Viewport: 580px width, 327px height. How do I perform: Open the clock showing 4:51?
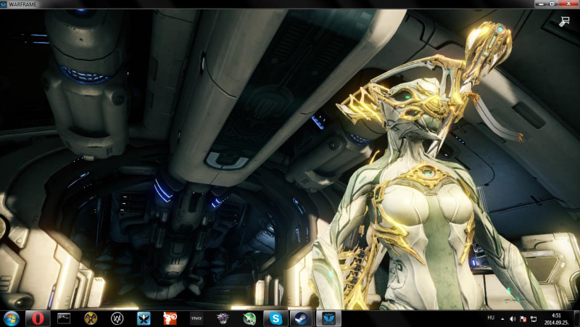pyautogui.click(x=556, y=319)
